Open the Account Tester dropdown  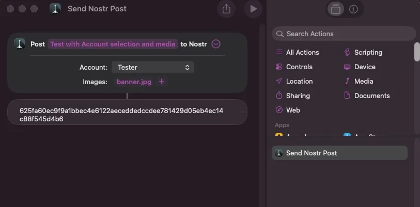153,67
